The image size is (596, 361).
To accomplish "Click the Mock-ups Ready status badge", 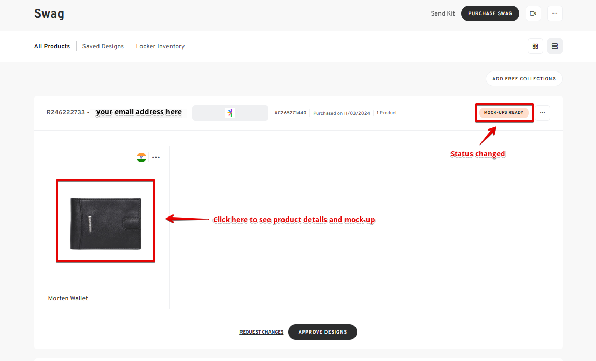I will [503, 113].
